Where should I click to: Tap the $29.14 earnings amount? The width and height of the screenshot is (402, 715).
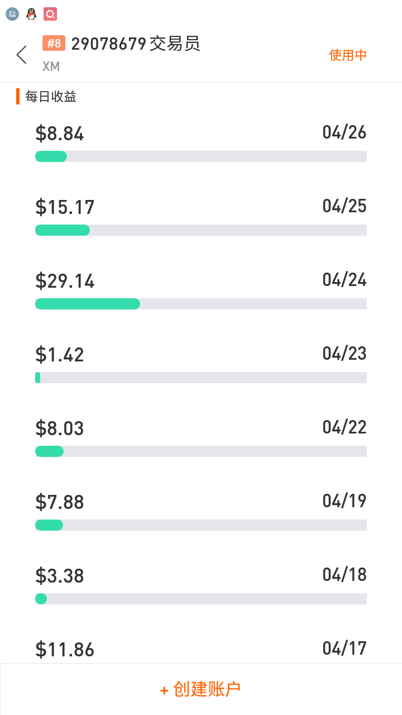point(65,282)
